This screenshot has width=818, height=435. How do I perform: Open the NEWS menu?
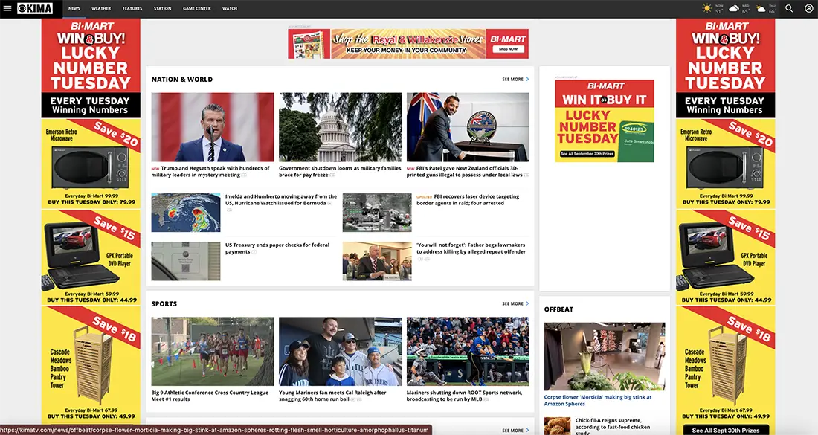tap(74, 8)
